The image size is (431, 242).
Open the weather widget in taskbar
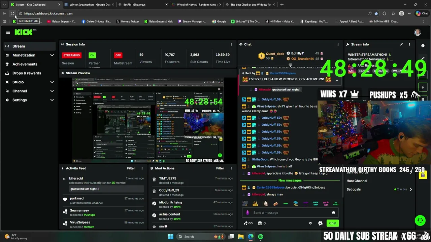[16, 237]
